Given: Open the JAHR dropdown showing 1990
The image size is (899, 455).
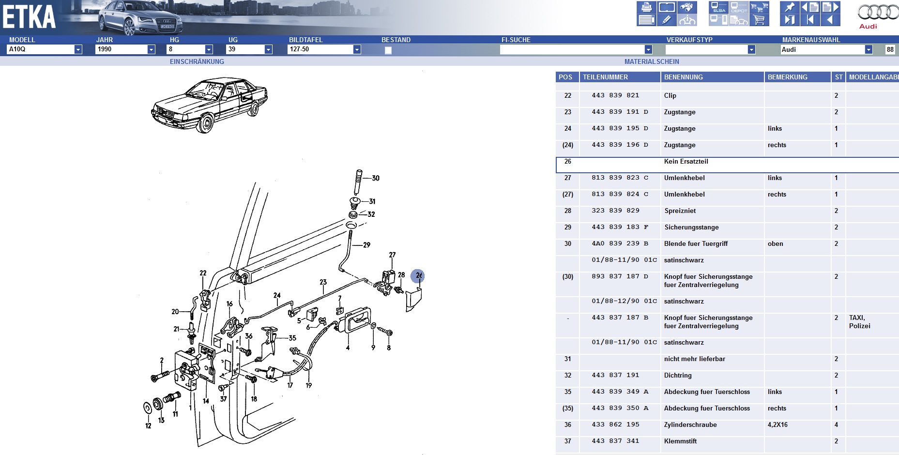Looking at the screenshot, I should [151, 49].
